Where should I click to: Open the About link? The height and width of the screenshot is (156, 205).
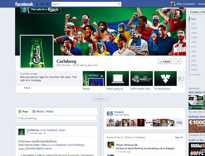tap(27, 88)
